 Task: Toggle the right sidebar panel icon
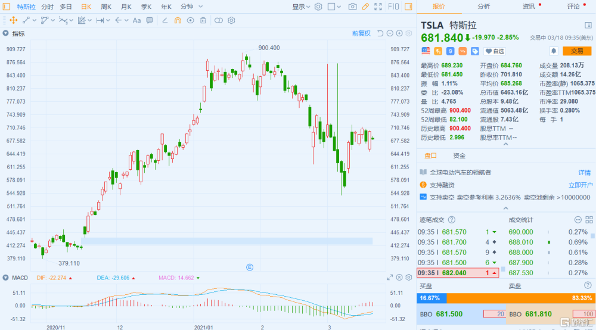click(408, 7)
